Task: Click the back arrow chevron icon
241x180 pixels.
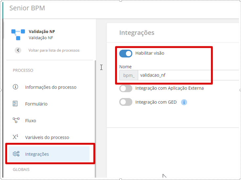Action: tap(18, 50)
